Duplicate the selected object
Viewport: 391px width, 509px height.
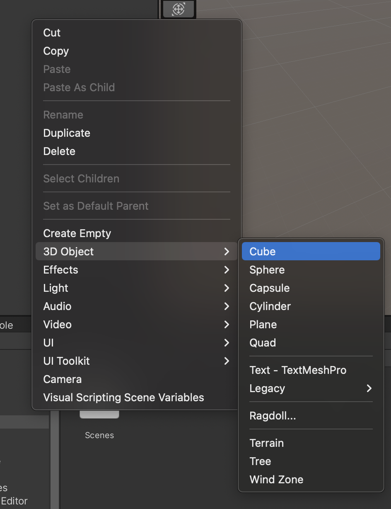(x=67, y=133)
